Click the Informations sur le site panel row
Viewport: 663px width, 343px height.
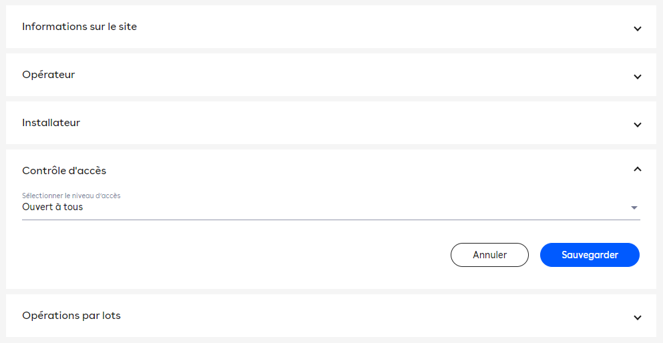click(x=331, y=27)
